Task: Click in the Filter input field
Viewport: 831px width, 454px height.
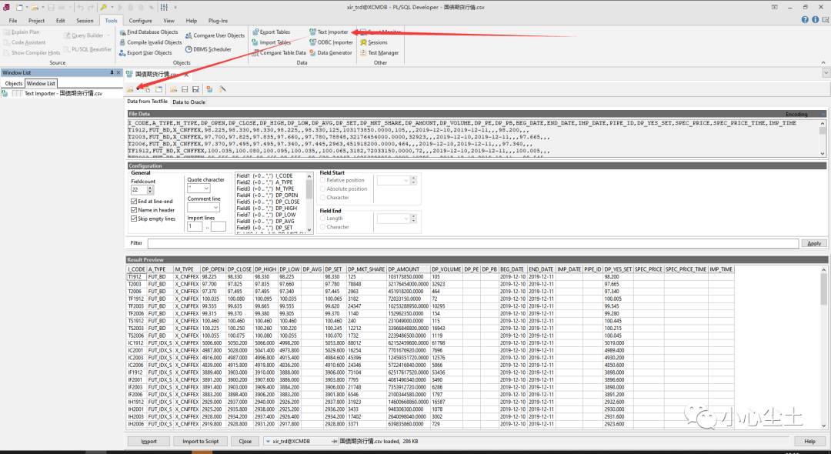Action: tap(472, 243)
